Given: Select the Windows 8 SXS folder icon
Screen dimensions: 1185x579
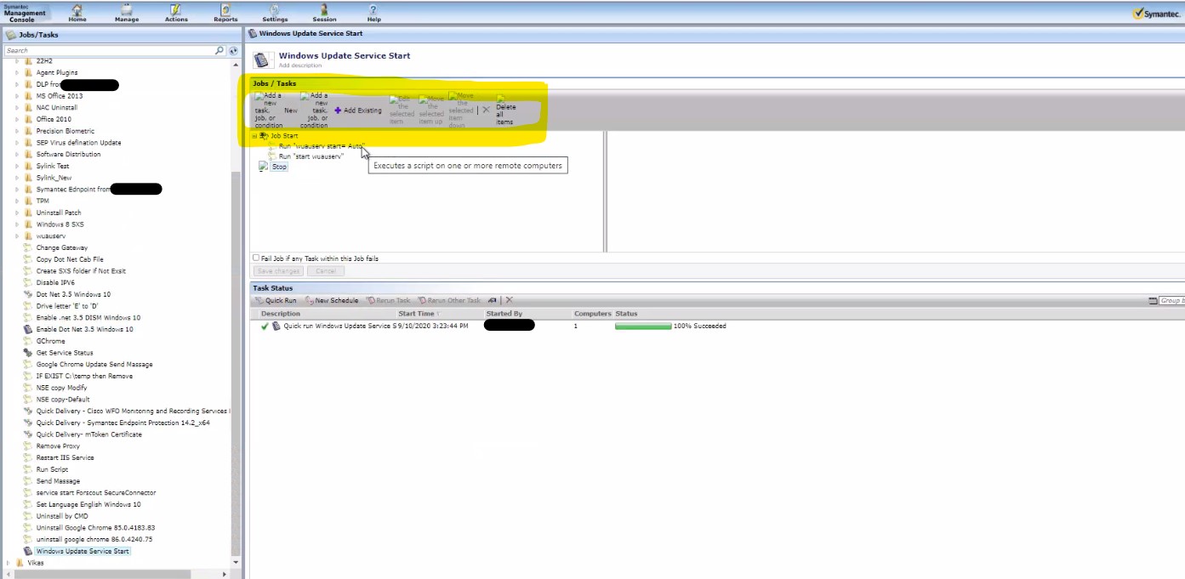Looking at the screenshot, I should pos(28,224).
